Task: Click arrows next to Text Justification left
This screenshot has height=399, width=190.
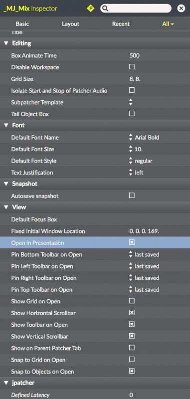Action: coord(131,173)
